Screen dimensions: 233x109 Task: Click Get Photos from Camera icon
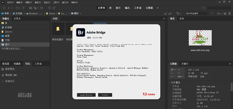[30, 8]
